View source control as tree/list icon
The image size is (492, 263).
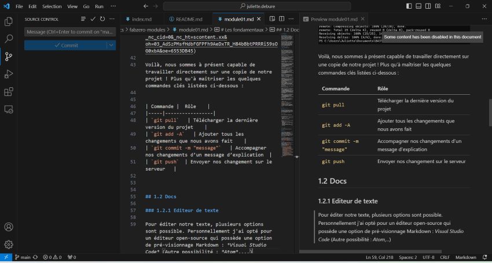(83, 19)
